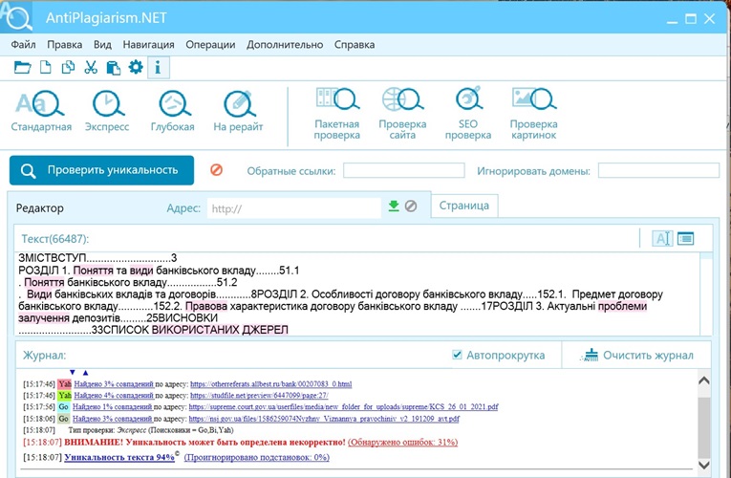Open the supreme.court.gov.ua PDF link
731x478 pixels.
point(344,407)
